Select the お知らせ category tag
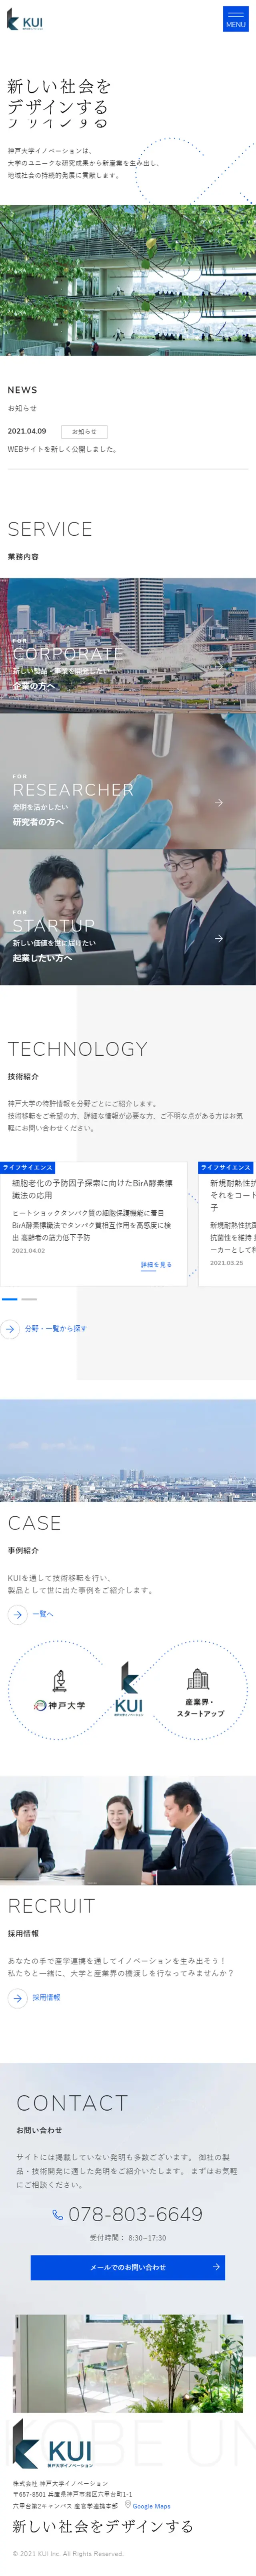 (x=84, y=432)
